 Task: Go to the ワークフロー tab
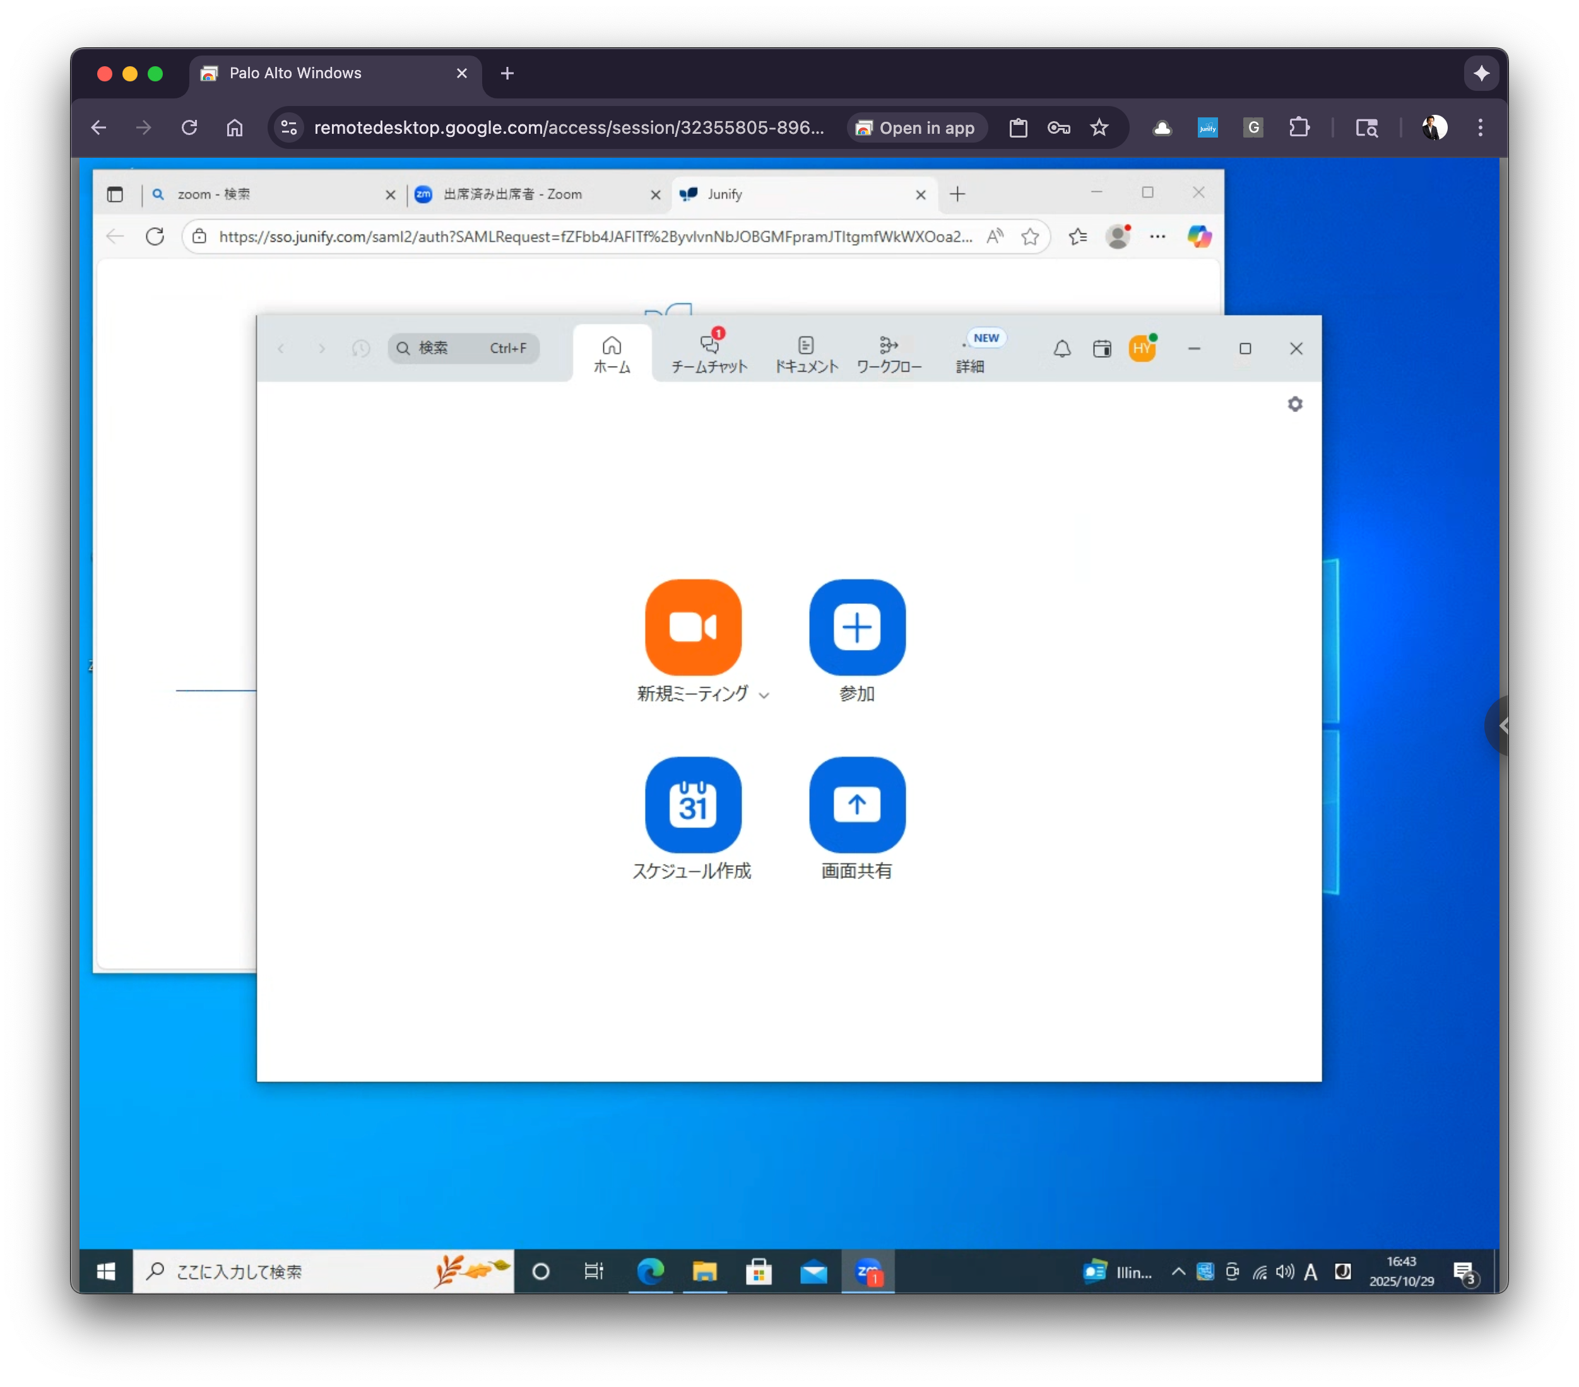(889, 354)
